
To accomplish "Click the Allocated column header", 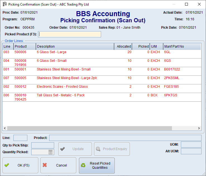I will tap(123, 47).
